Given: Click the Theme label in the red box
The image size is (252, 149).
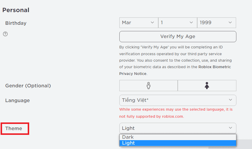Looking at the screenshot, I should click(14, 128).
